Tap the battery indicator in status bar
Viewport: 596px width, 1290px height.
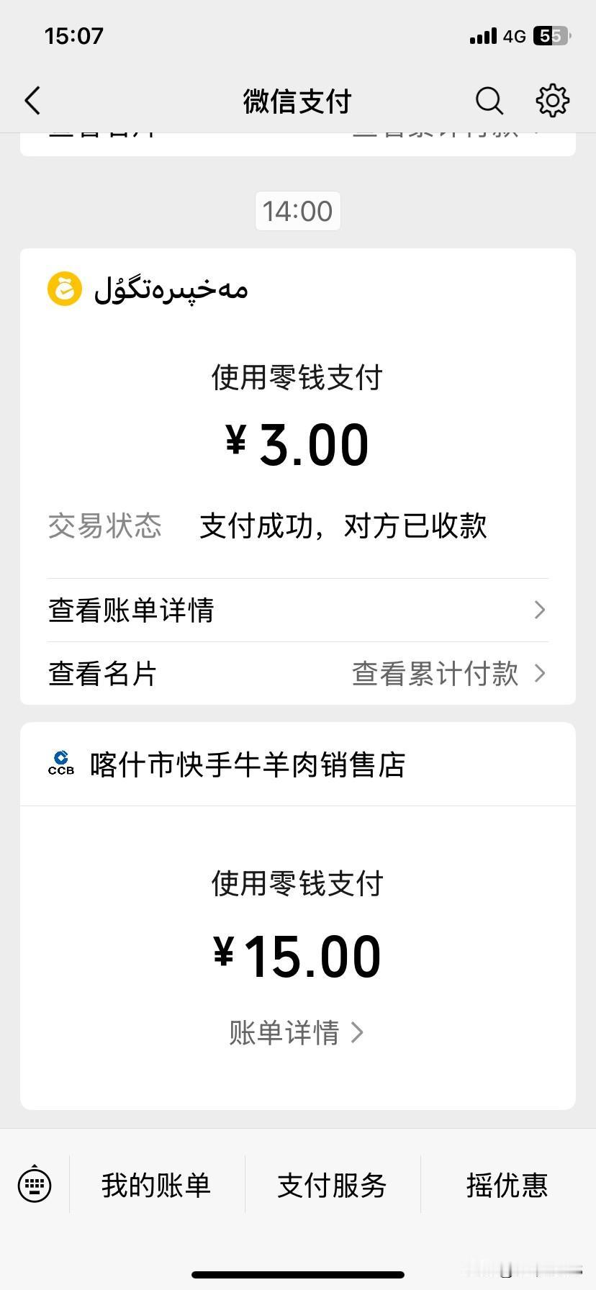pos(551,36)
